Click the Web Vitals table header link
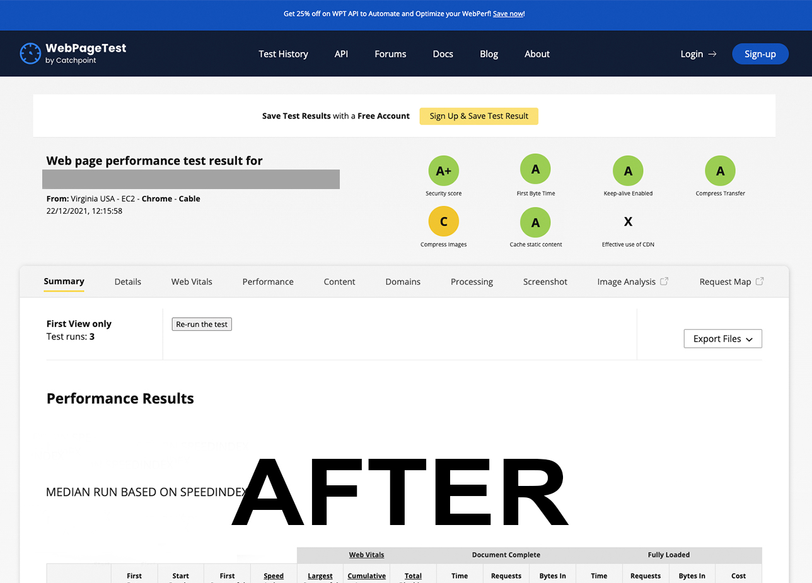Viewport: 812px width, 583px height. click(x=366, y=555)
